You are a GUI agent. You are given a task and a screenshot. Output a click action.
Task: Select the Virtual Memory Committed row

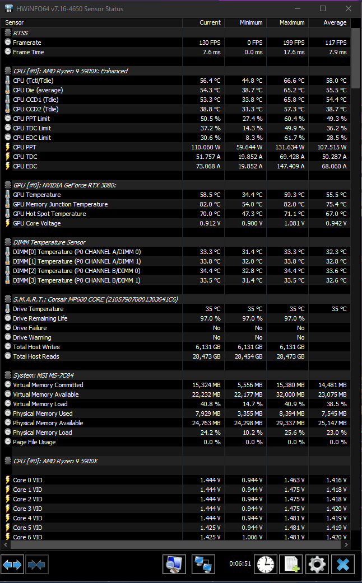point(176,385)
